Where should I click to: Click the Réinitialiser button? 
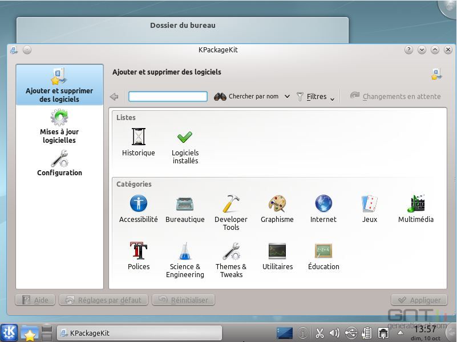(x=183, y=300)
